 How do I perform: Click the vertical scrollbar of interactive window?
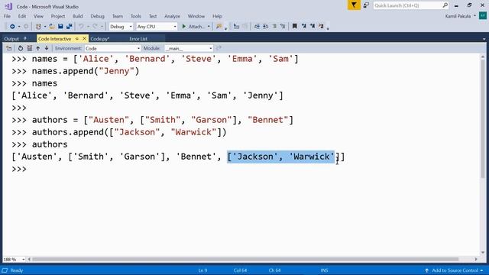point(483,118)
